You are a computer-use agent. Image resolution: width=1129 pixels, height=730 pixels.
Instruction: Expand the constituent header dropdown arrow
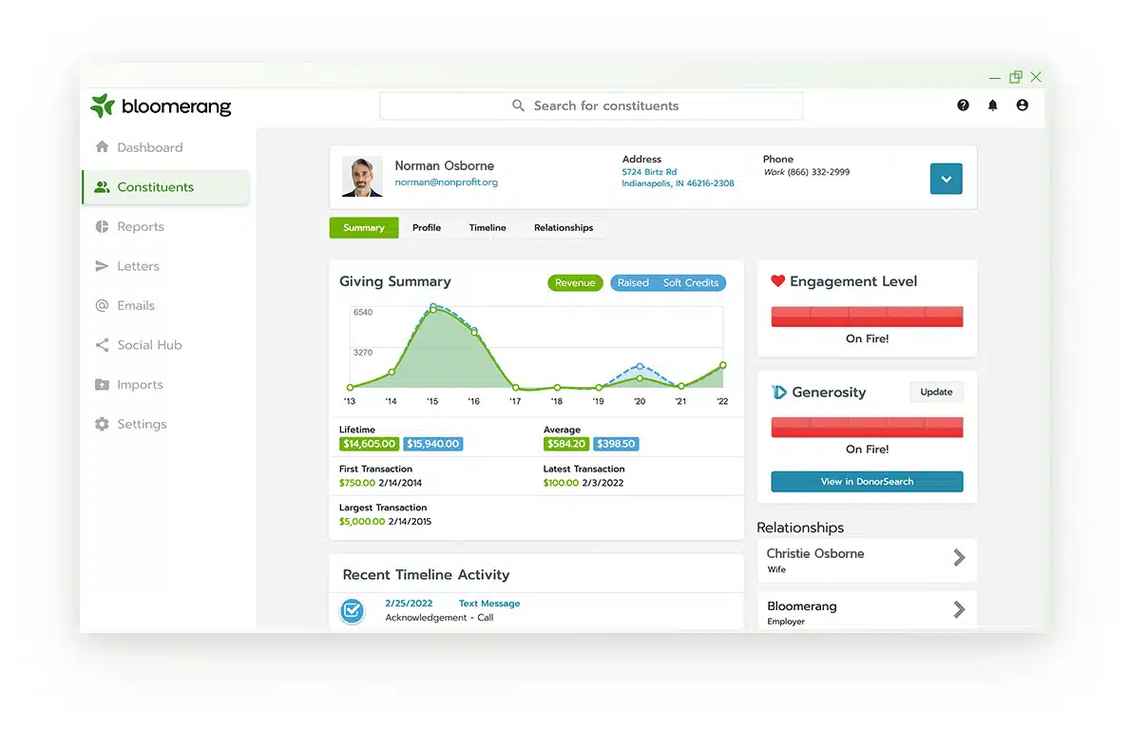pos(947,179)
